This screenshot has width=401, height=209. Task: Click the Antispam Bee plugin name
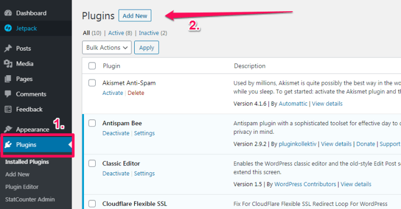pyautogui.click(x=122, y=123)
